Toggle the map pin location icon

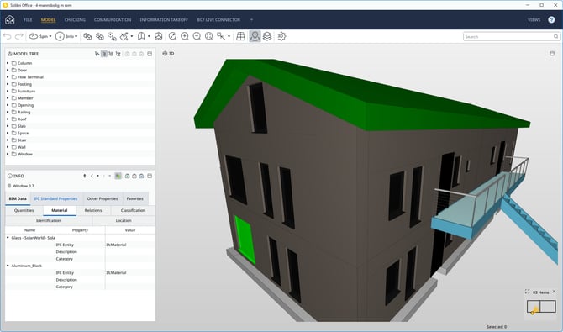pos(255,36)
